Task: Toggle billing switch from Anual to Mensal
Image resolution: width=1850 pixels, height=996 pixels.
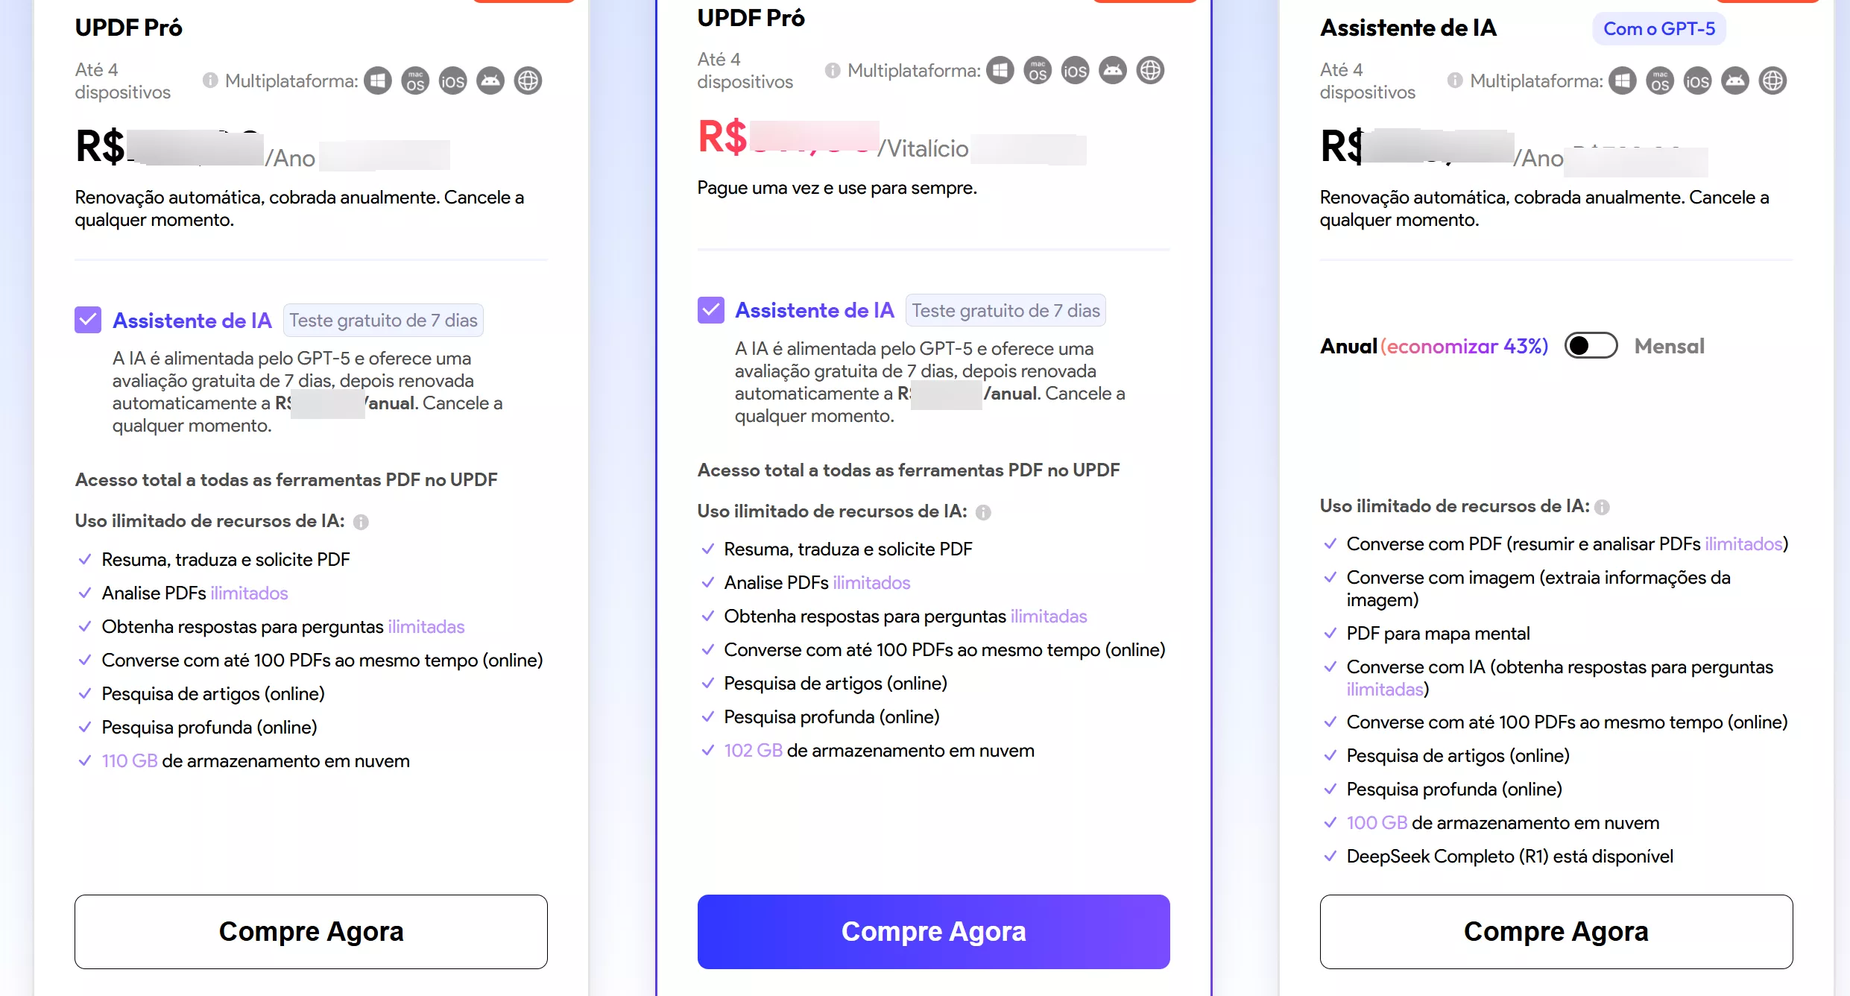Action: (x=1591, y=346)
